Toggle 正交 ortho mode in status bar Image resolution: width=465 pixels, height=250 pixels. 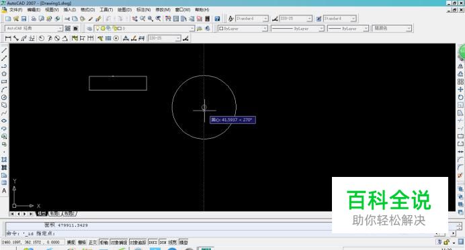(93, 243)
